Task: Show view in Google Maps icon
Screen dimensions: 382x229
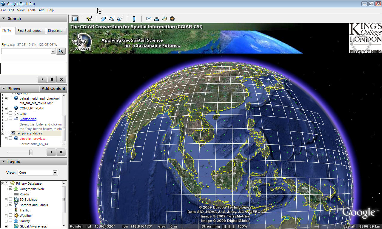Action: (164, 19)
